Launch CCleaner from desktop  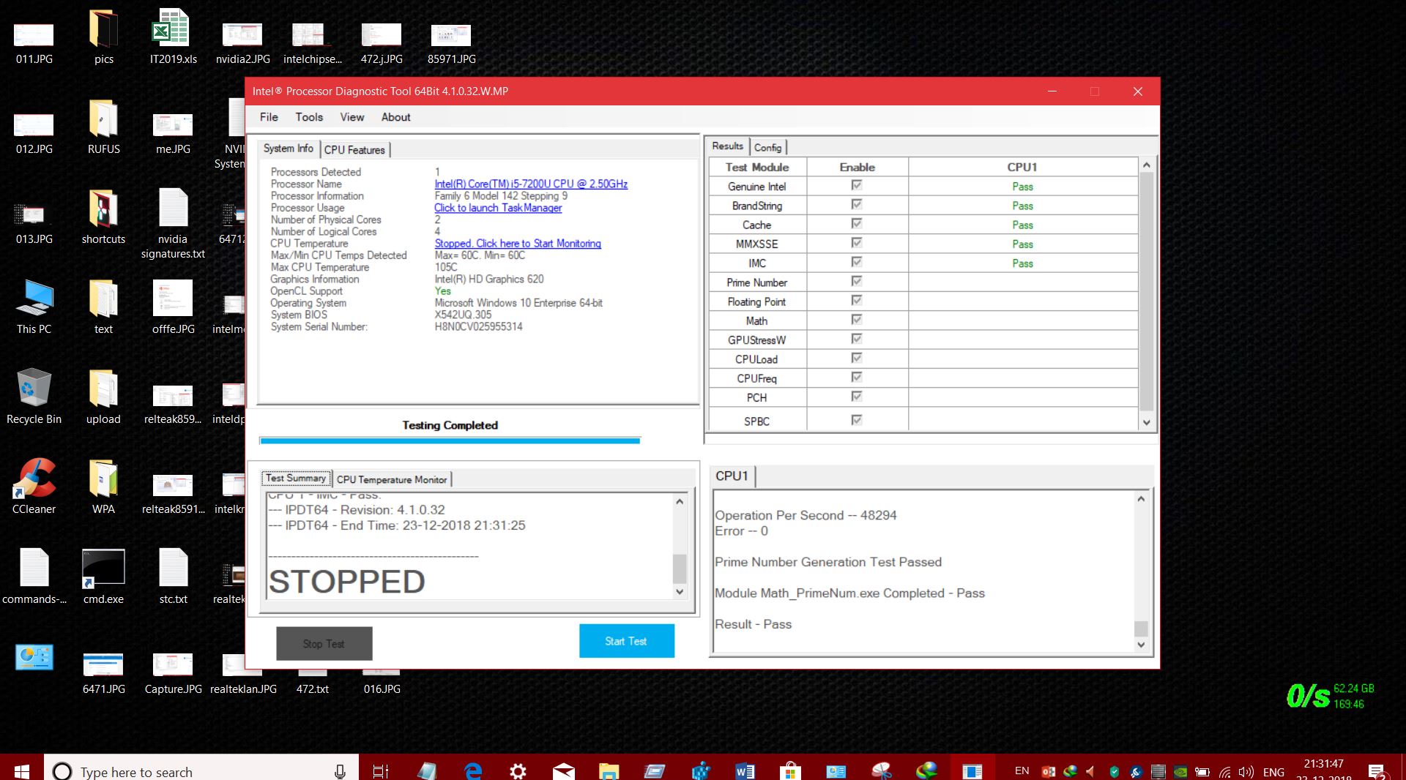(34, 487)
